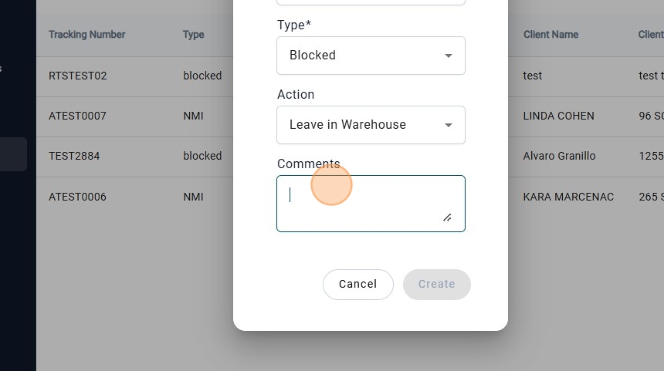Screen dimensions: 664x371
Task: Click client name KARA MARCENAC
Action: pyautogui.click(x=568, y=197)
